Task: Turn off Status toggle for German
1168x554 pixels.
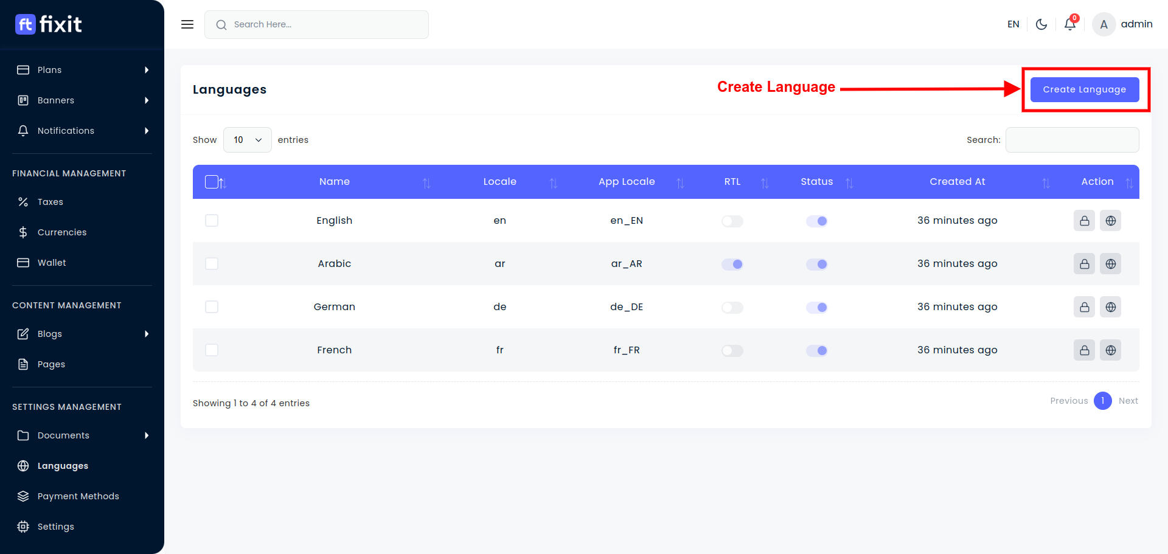Action: coord(817,307)
